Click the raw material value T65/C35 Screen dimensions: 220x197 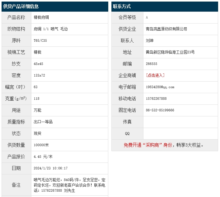point(40,40)
